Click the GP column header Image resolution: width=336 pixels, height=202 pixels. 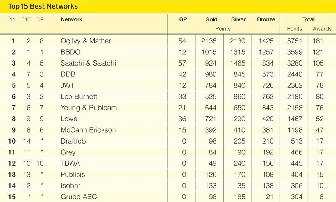tap(183, 19)
